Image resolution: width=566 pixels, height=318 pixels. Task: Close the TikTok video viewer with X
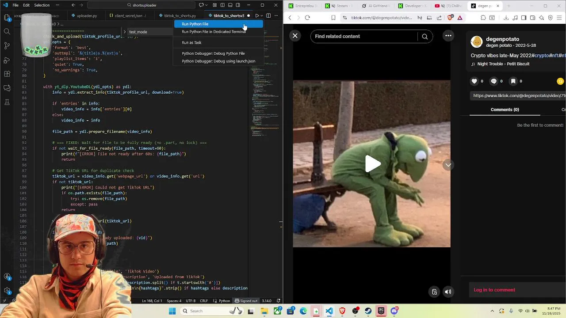click(295, 36)
